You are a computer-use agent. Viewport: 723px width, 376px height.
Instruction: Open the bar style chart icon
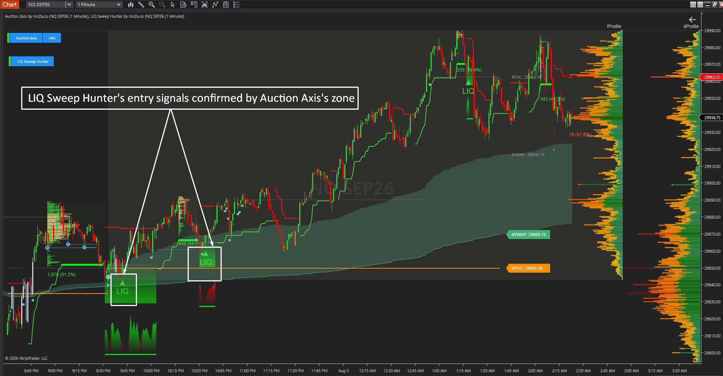point(131,5)
